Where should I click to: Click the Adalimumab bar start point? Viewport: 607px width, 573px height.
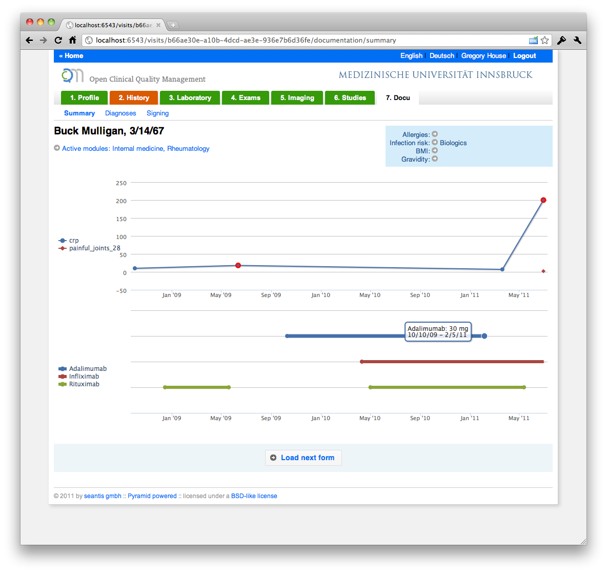[287, 336]
